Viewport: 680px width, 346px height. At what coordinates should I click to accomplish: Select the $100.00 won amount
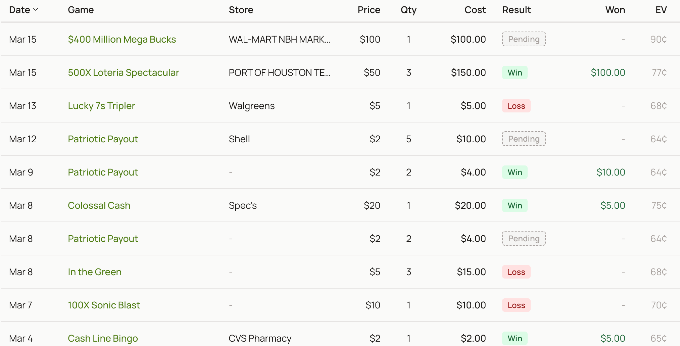[x=608, y=73]
